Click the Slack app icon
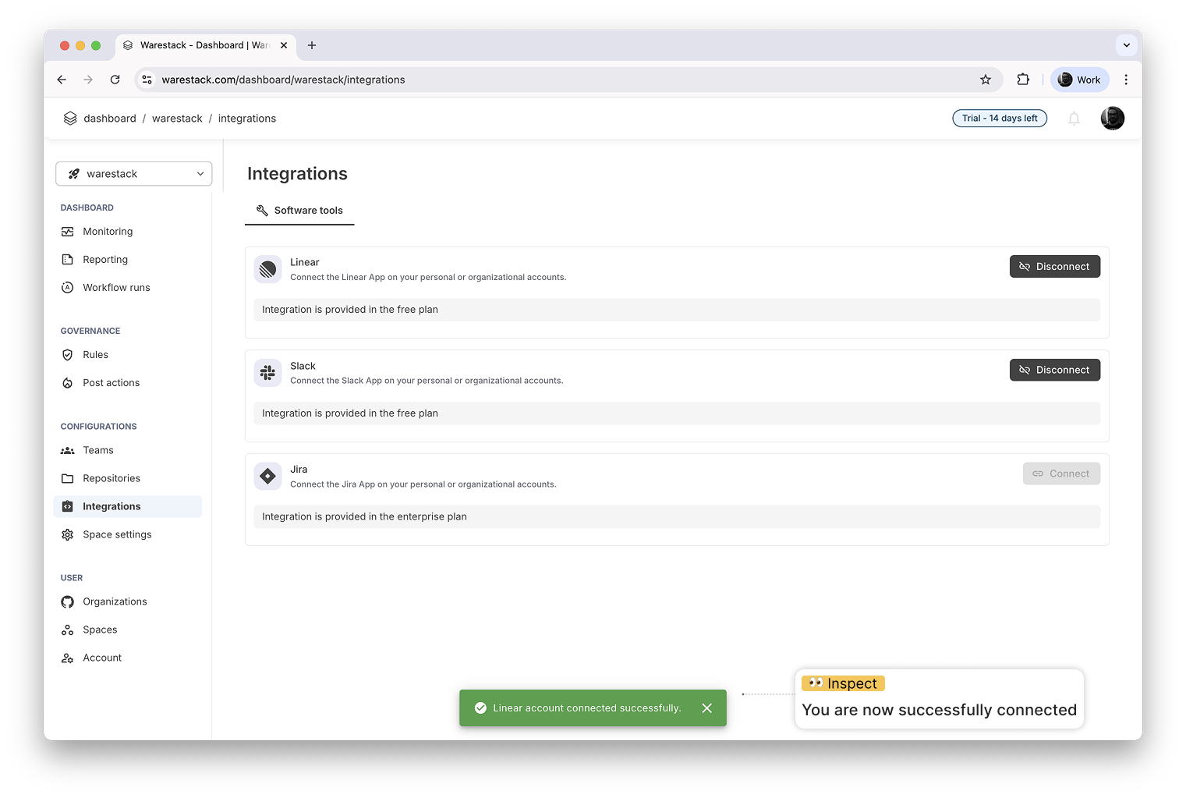 pos(267,373)
